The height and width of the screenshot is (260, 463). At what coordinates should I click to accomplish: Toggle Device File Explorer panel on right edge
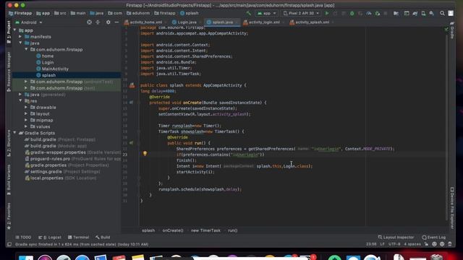[451, 208]
